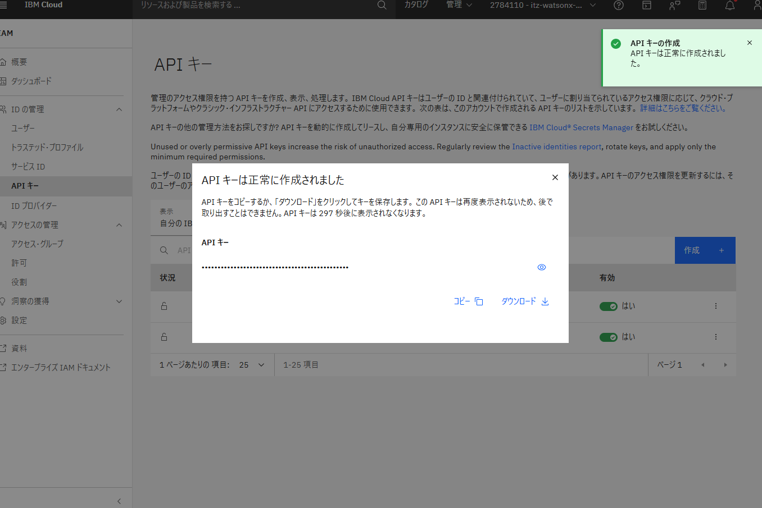Click the 1-25 項目 range text
Viewport: 762px width, 508px height.
301,365
